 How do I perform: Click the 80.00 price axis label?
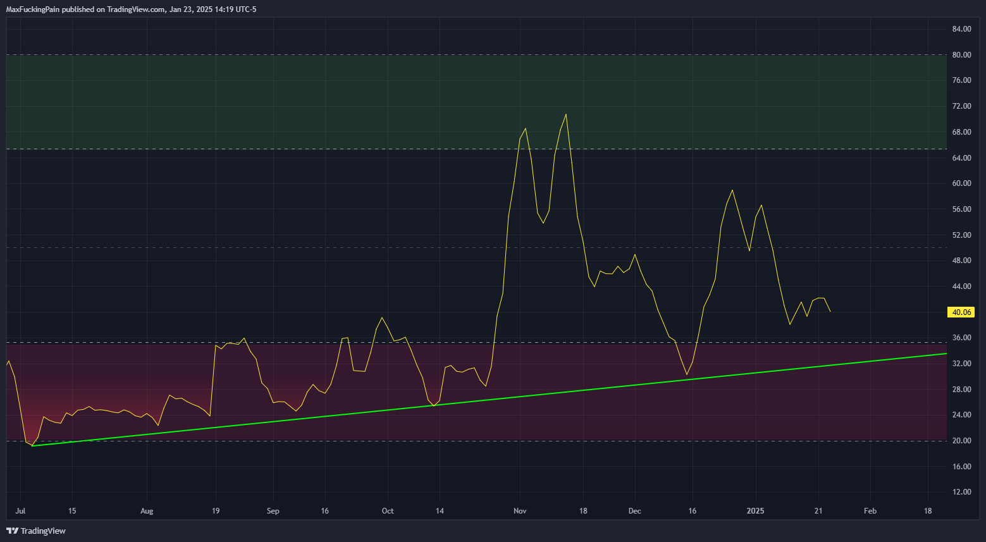pyautogui.click(x=961, y=55)
